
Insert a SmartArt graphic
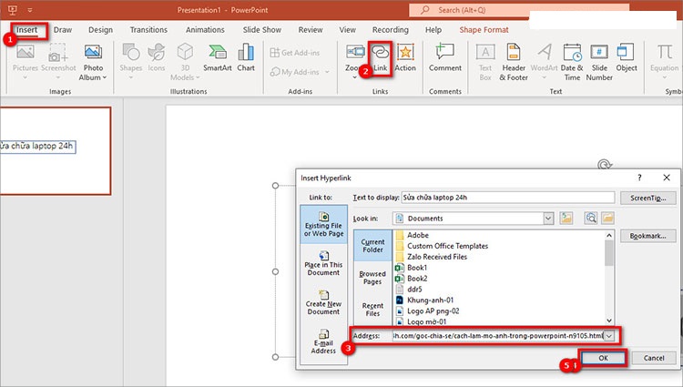[218, 58]
